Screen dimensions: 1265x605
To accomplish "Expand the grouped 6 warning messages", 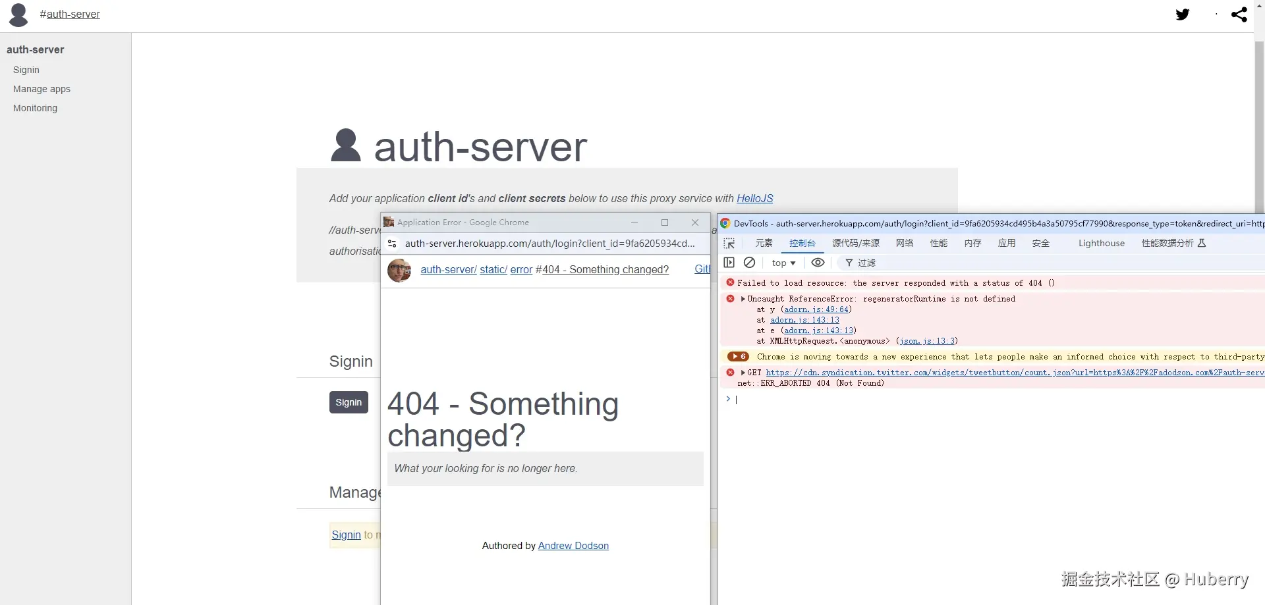I will 738,357.
